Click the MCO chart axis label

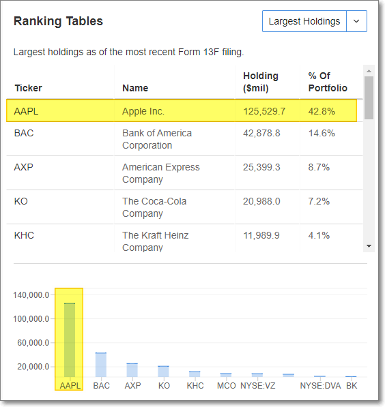tap(227, 386)
